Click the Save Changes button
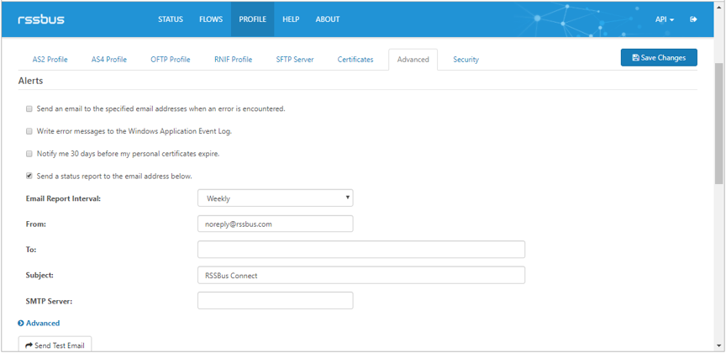The height and width of the screenshot is (353, 726). point(659,58)
